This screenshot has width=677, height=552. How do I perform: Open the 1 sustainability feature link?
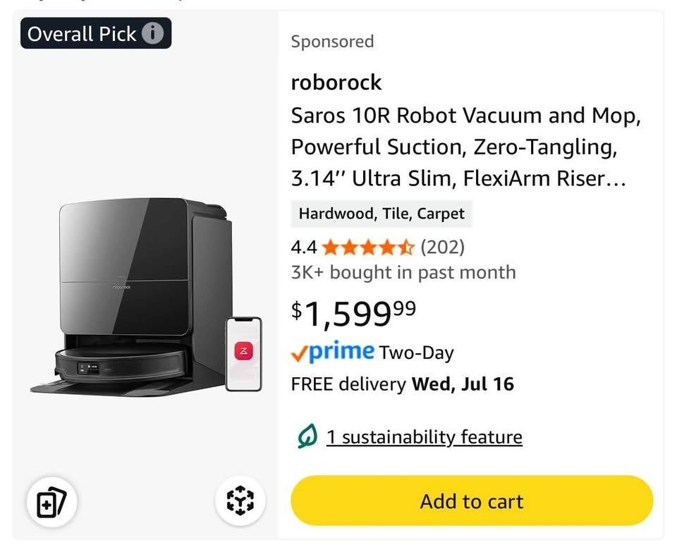(x=424, y=437)
